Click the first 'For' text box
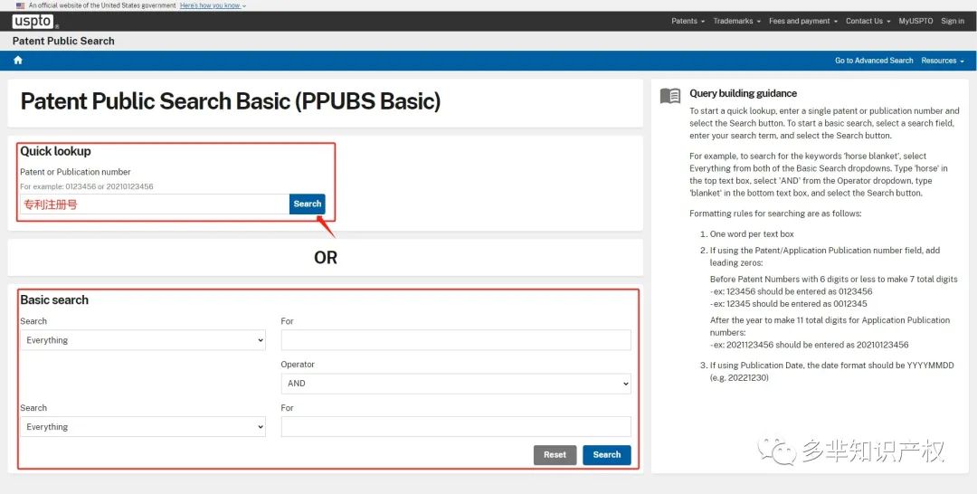Screen dimensions: 977x494 (x=455, y=340)
